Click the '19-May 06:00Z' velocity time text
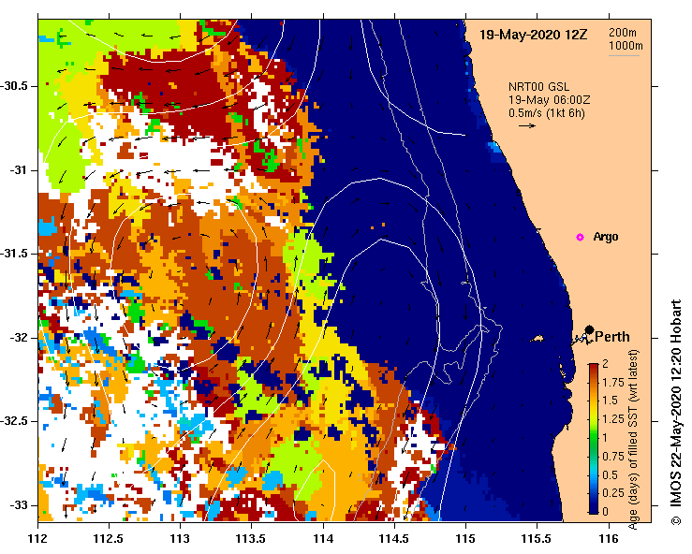The image size is (692, 554). tap(549, 100)
